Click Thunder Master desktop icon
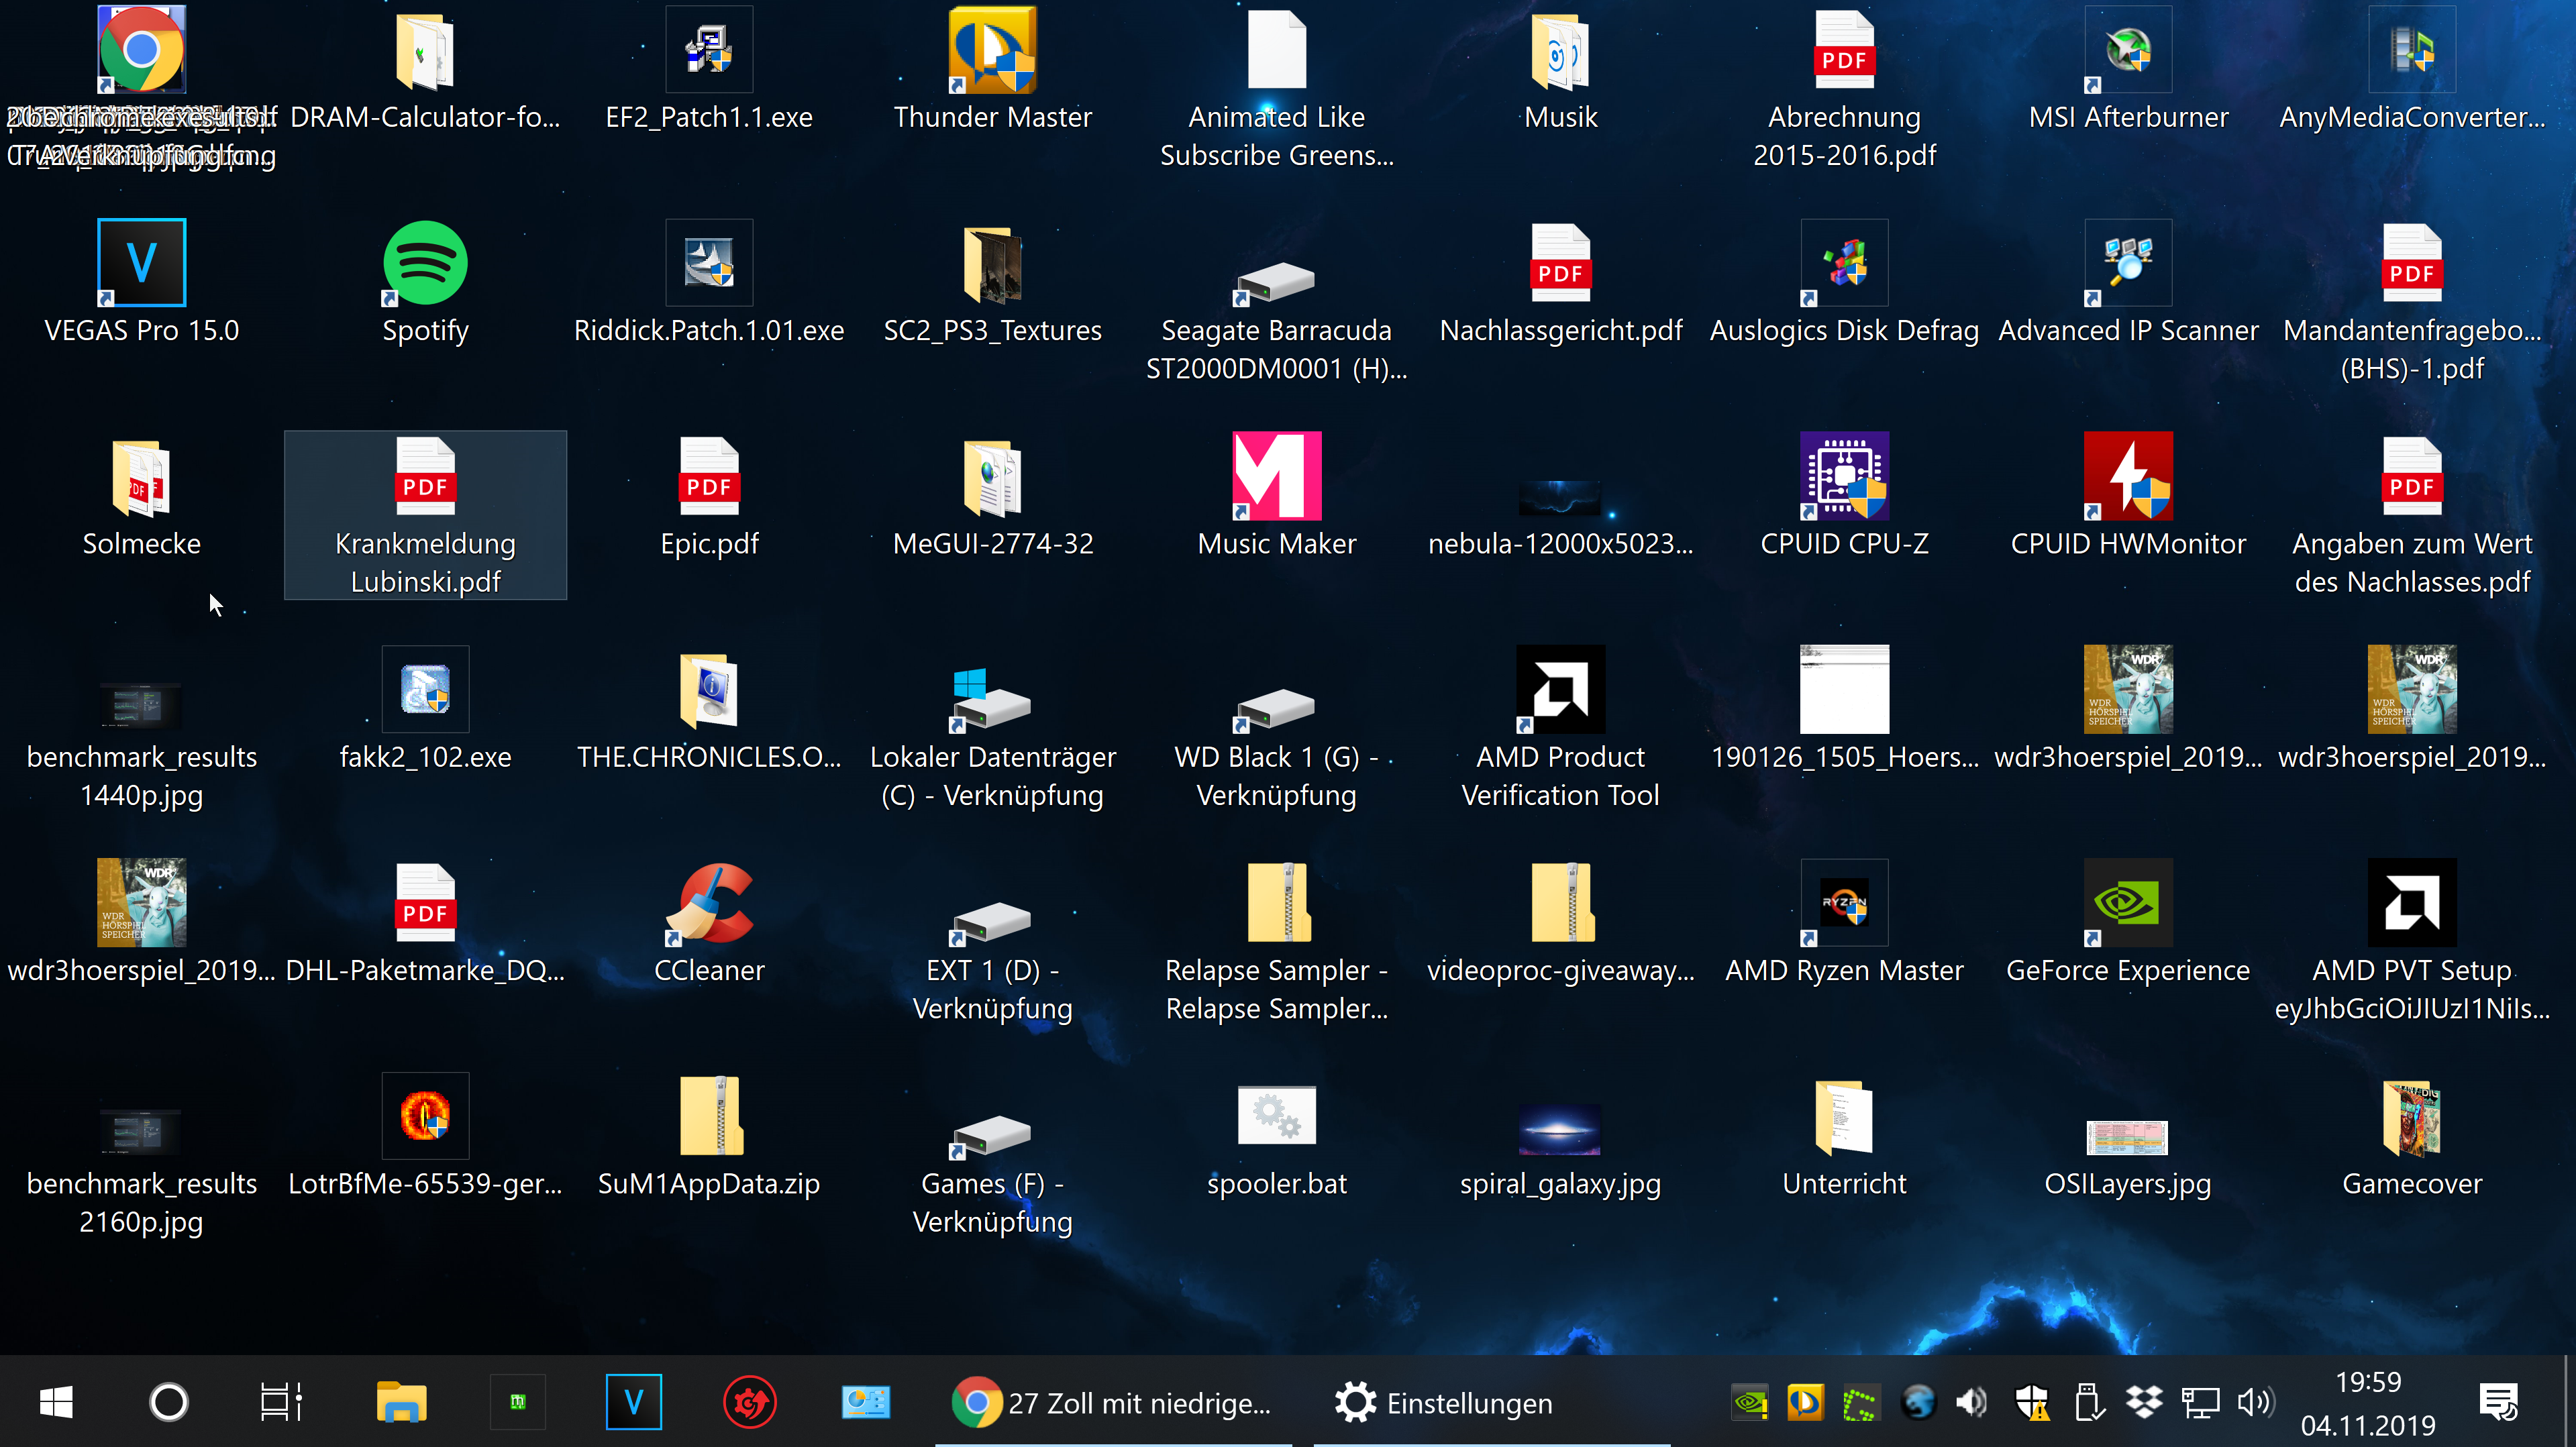 click(992, 51)
